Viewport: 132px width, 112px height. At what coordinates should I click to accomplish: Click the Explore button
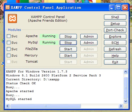click(115, 36)
